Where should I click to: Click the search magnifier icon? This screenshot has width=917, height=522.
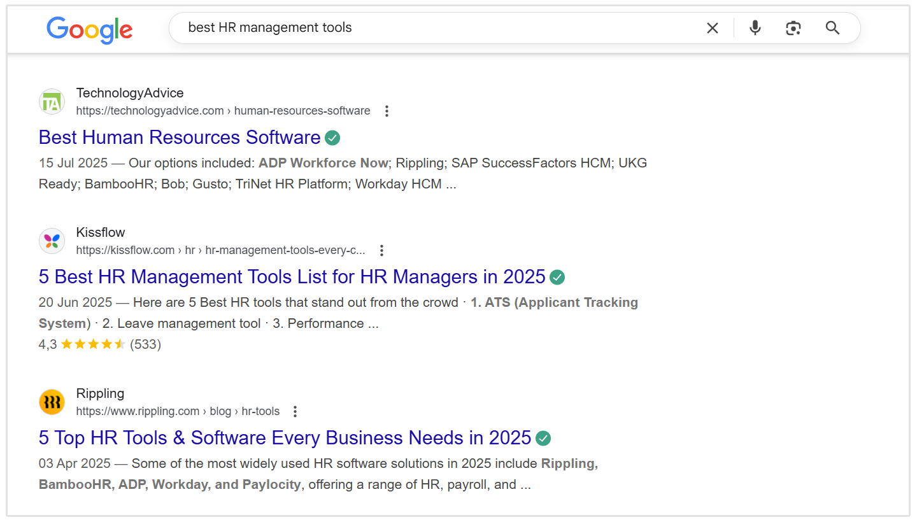point(832,28)
